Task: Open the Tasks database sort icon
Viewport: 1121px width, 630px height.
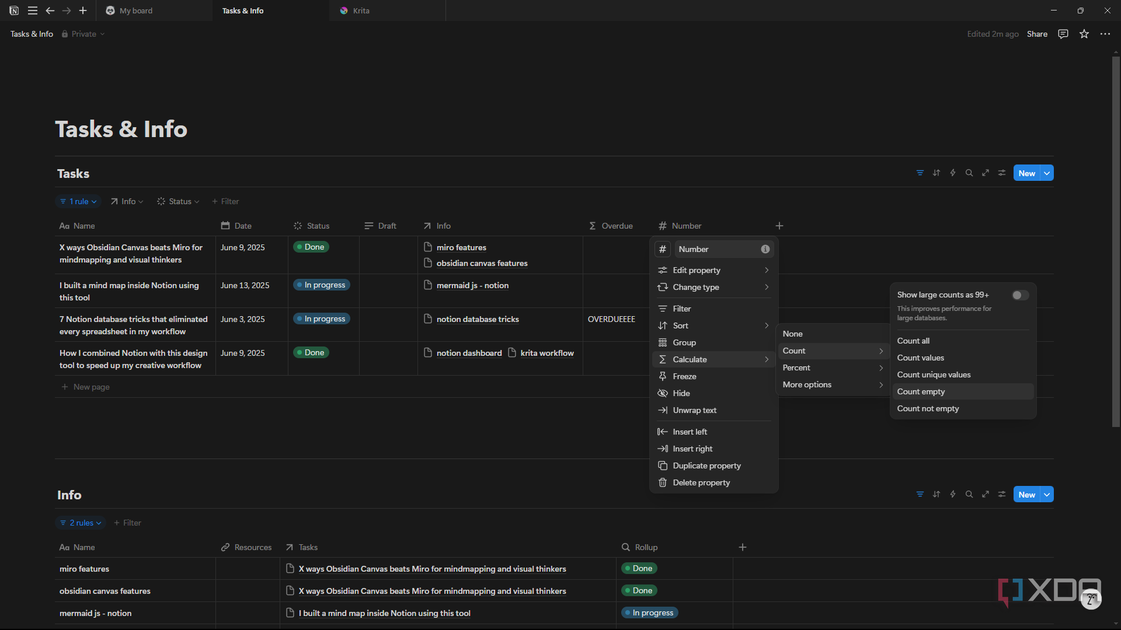Action: [x=936, y=173]
